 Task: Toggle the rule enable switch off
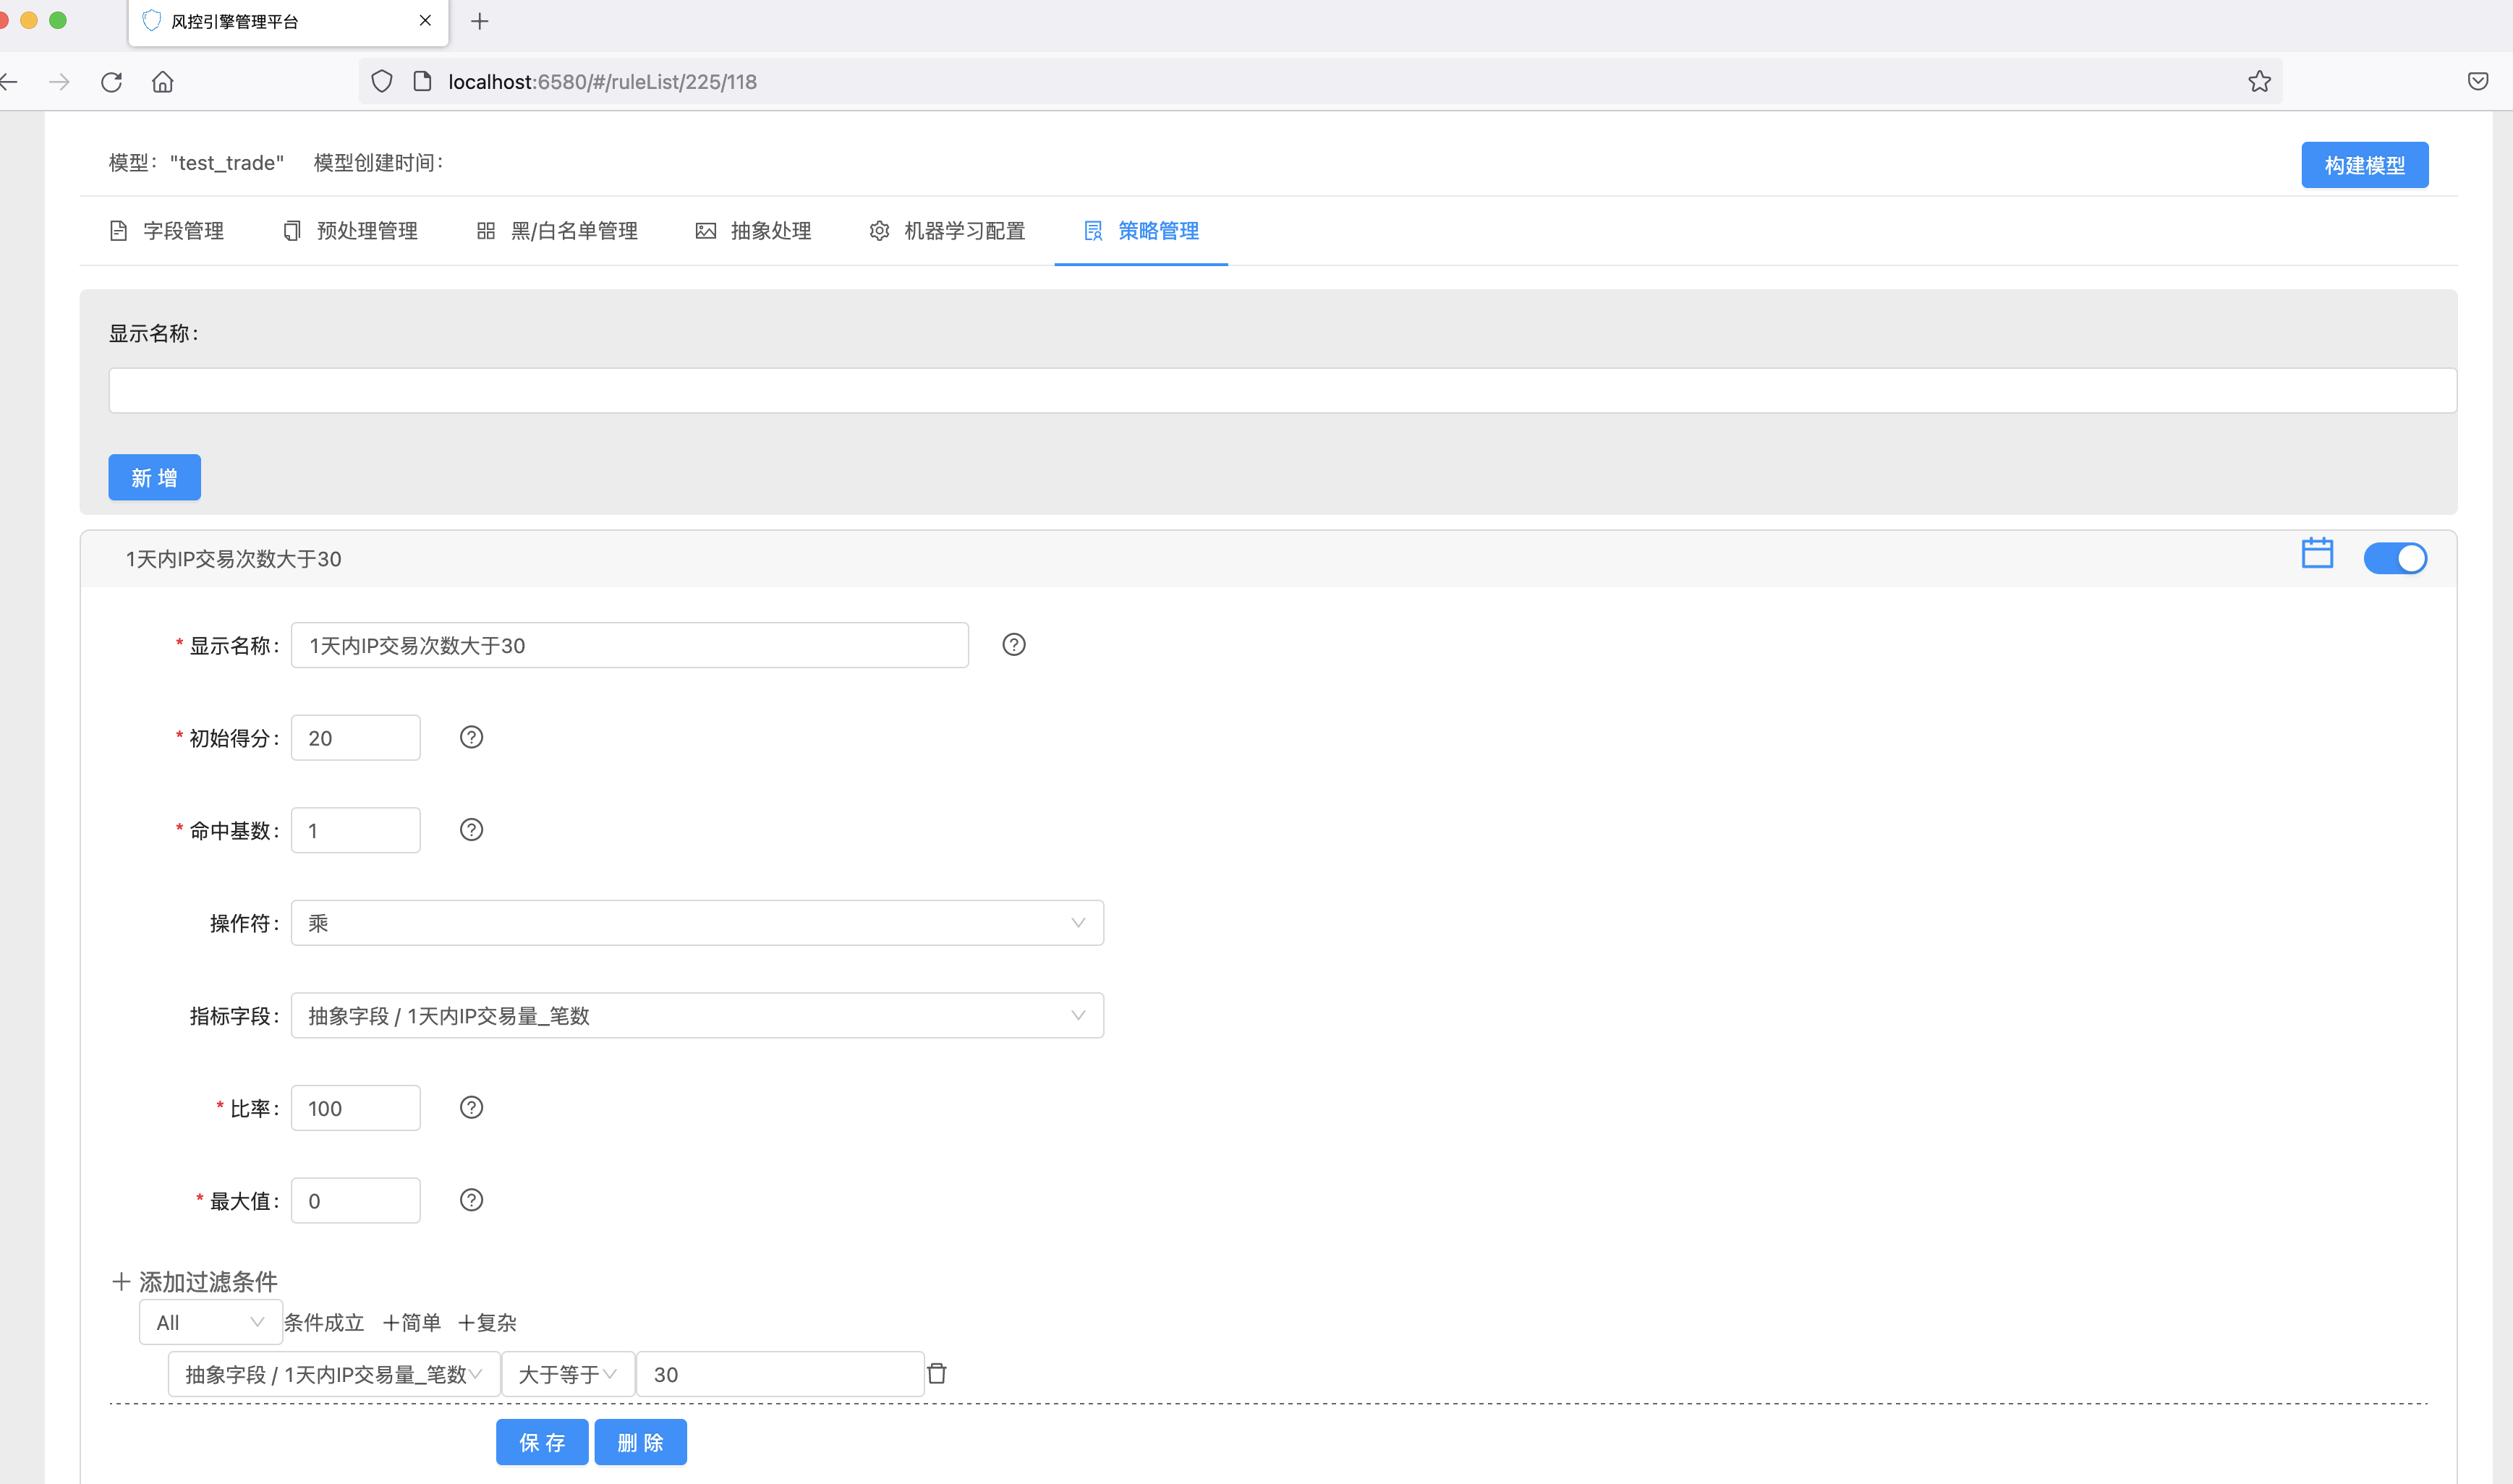(x=2394, y=558)
